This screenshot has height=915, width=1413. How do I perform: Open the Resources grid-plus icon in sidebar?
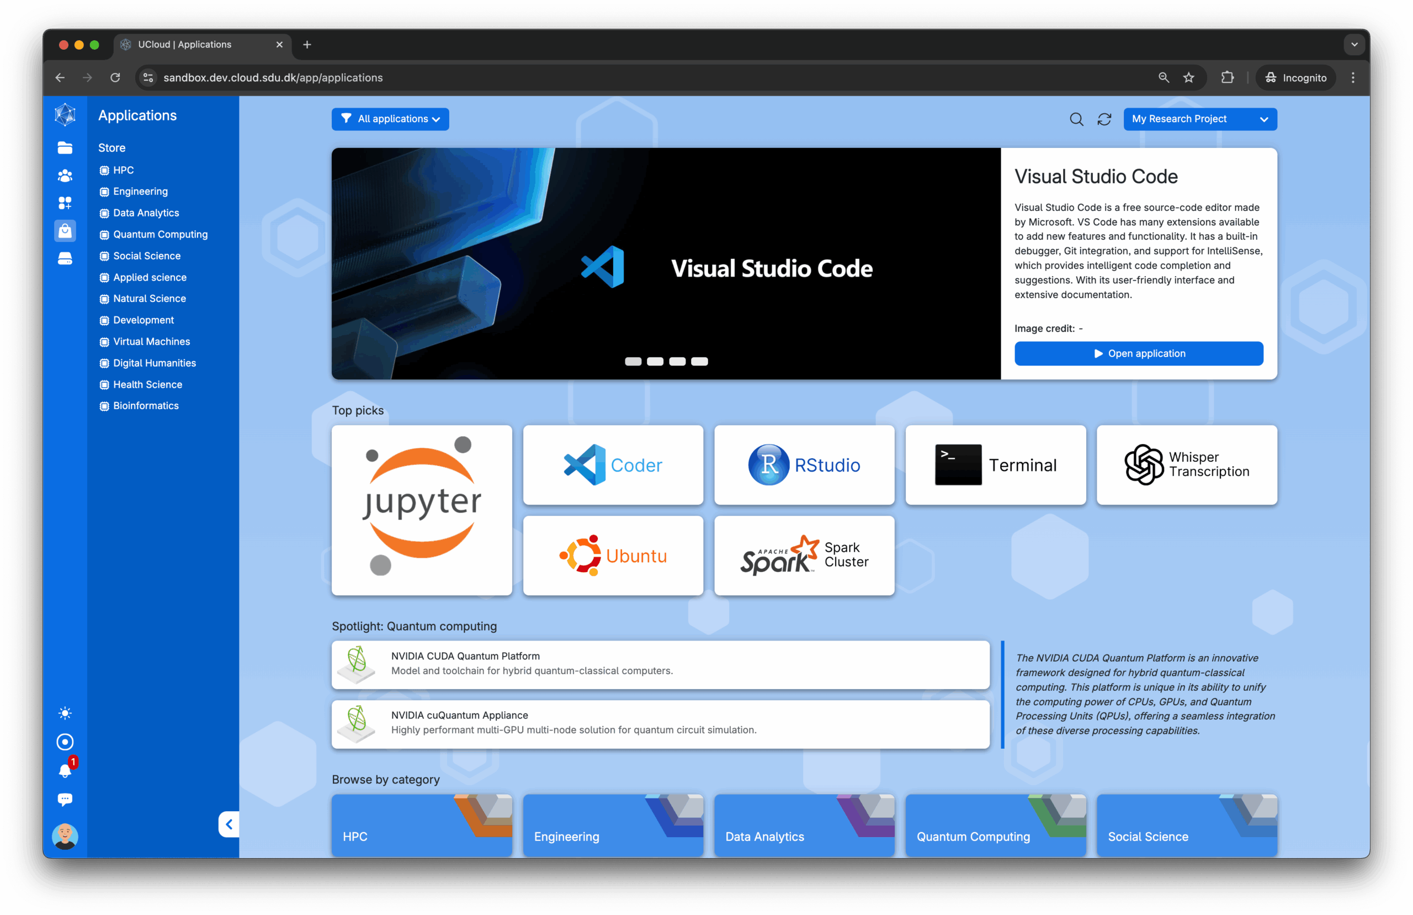click(65, 203)
